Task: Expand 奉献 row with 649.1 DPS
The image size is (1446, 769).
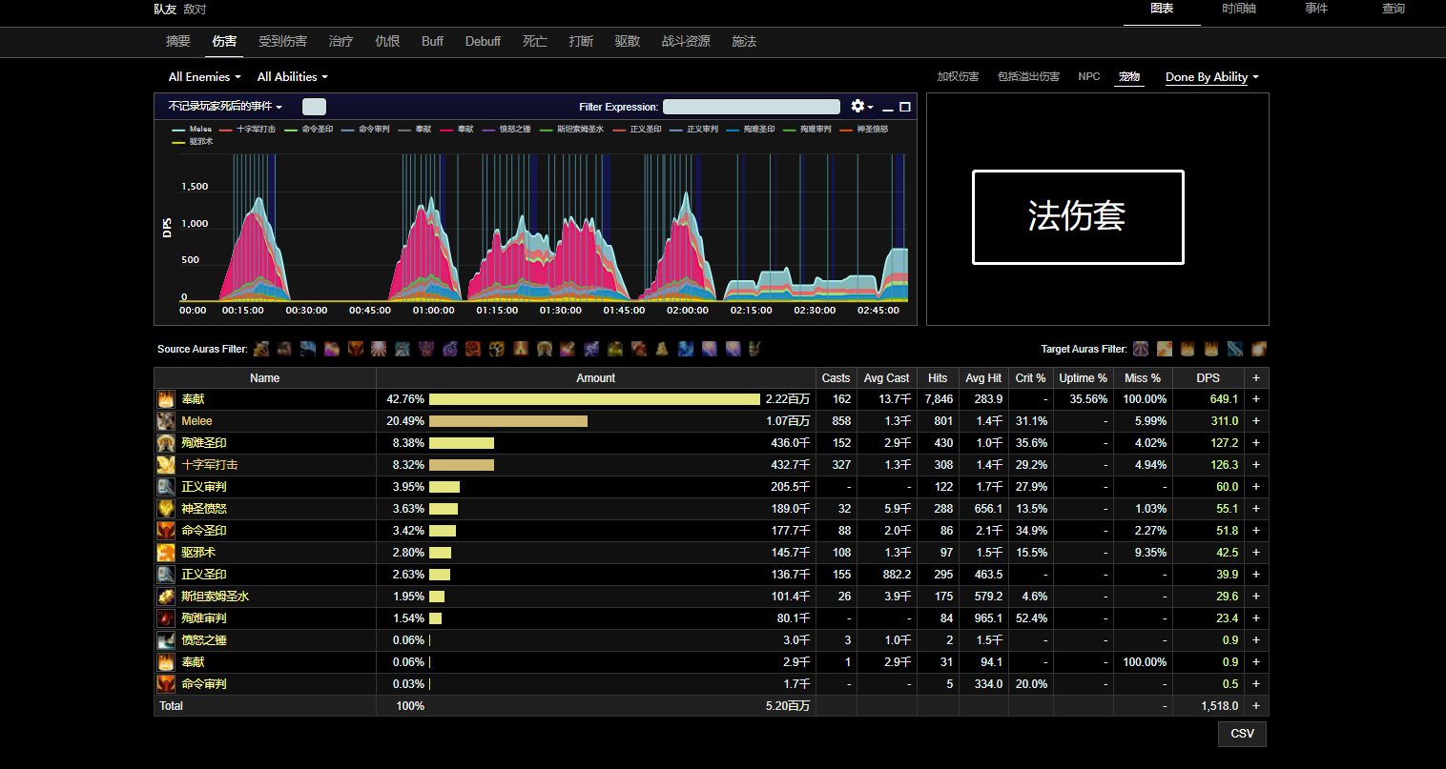Action: tap(1256, 399)
